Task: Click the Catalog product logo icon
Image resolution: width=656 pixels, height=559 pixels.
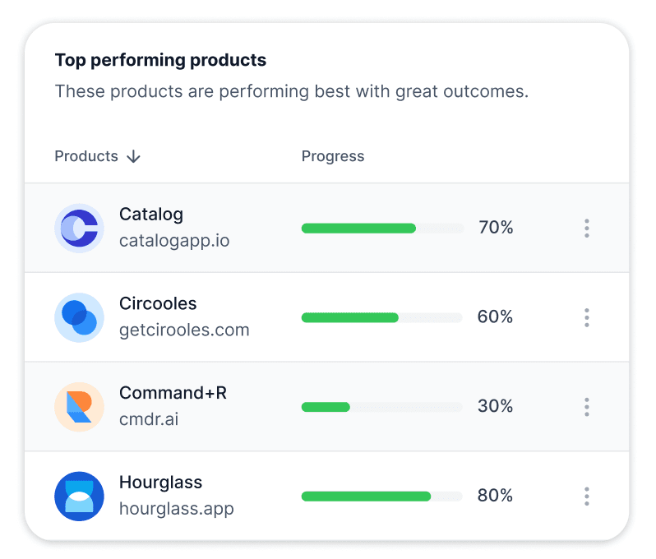Action: pos(79,228)
